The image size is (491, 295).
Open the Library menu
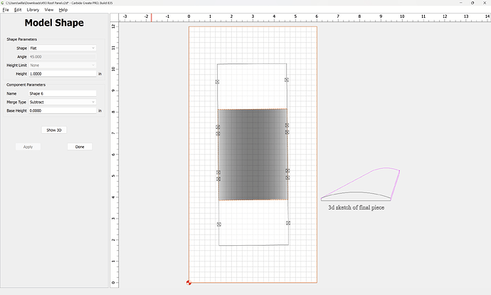33,10
